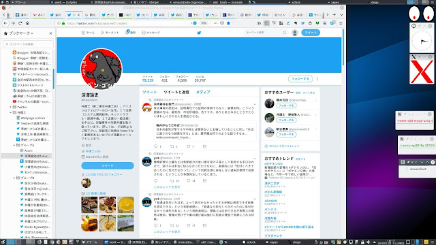Follow the first recommended user
Image resolution: width=436 pixels, height=245 pixels.
pyautogui.click(x=286, y=105)
